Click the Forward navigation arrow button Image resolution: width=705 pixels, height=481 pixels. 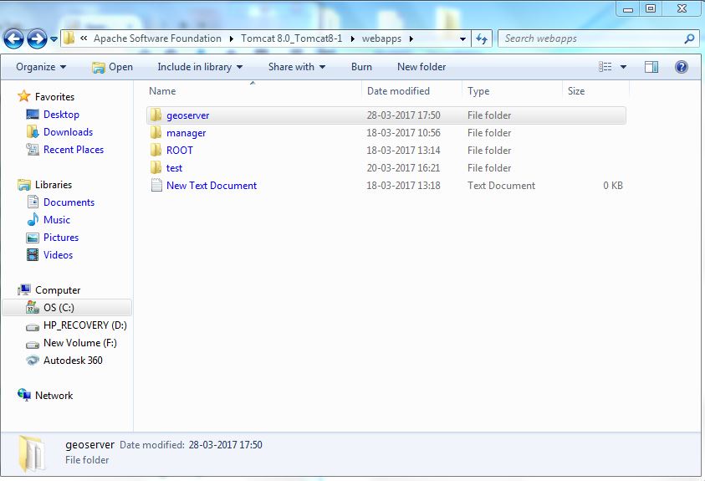point(36,38)
